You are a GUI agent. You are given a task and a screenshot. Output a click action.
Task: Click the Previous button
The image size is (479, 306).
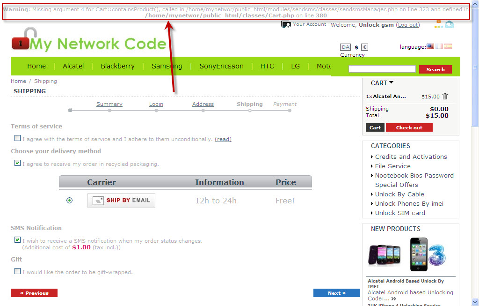(x=34, y=293)
